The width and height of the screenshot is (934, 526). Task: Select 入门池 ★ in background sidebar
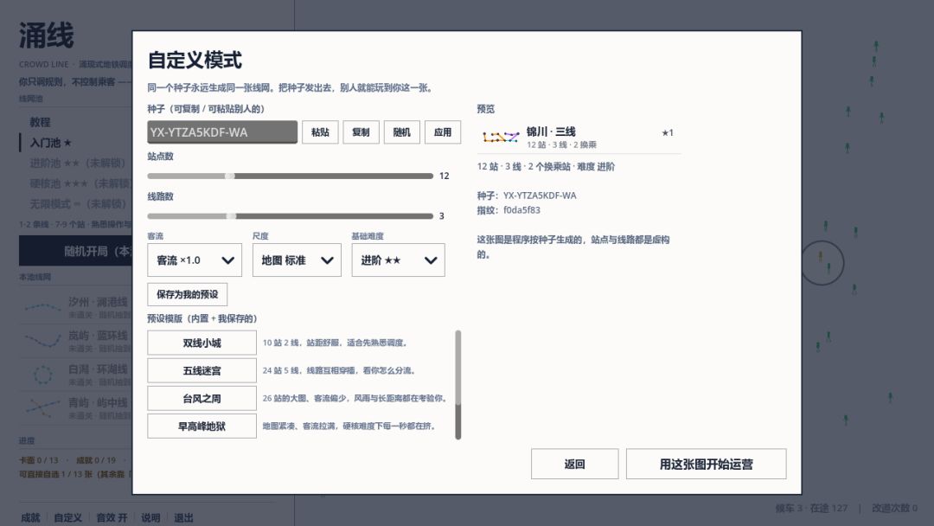[x=51, y=143]
